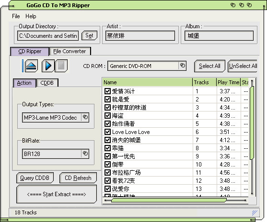Click the resize grip in status bar

255,212
